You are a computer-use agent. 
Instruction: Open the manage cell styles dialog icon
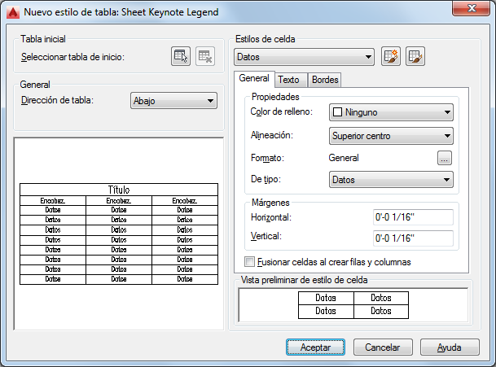click(x=415, y=56)
